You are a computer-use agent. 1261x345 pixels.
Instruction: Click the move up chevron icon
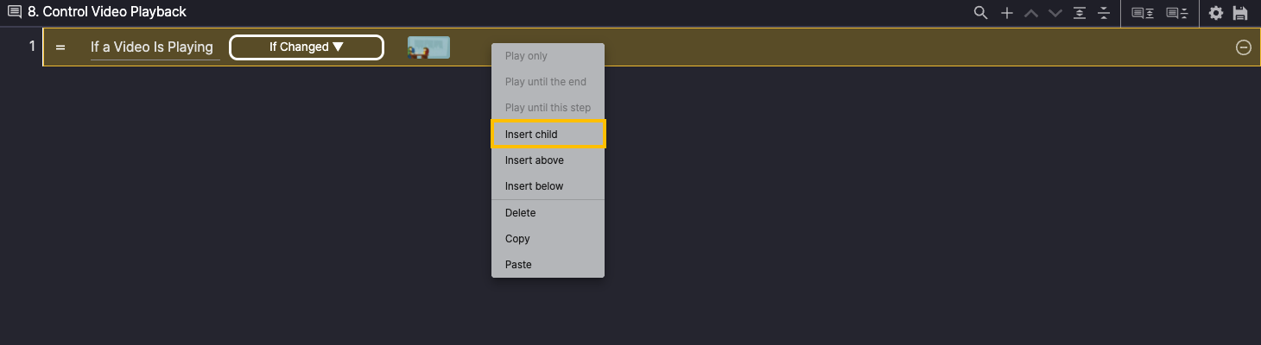pos(1030,13)
